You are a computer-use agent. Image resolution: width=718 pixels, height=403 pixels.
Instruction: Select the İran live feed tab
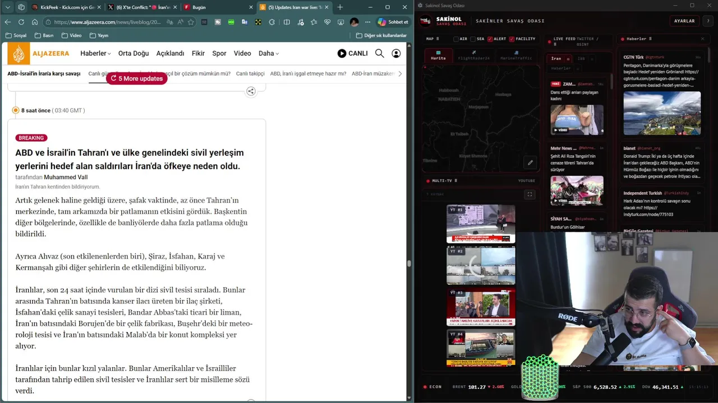(x=559, y=58)
